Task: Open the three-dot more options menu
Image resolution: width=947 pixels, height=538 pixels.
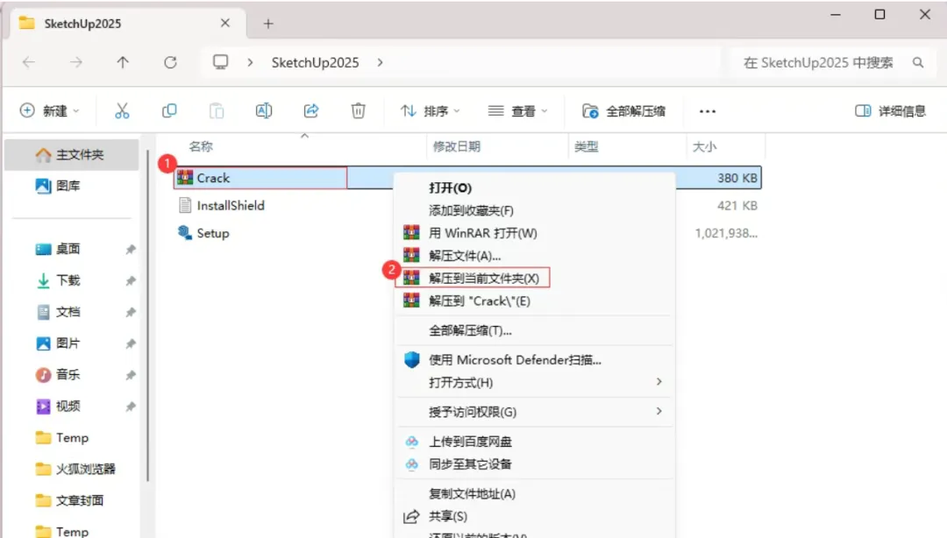Action: point(708,111)
